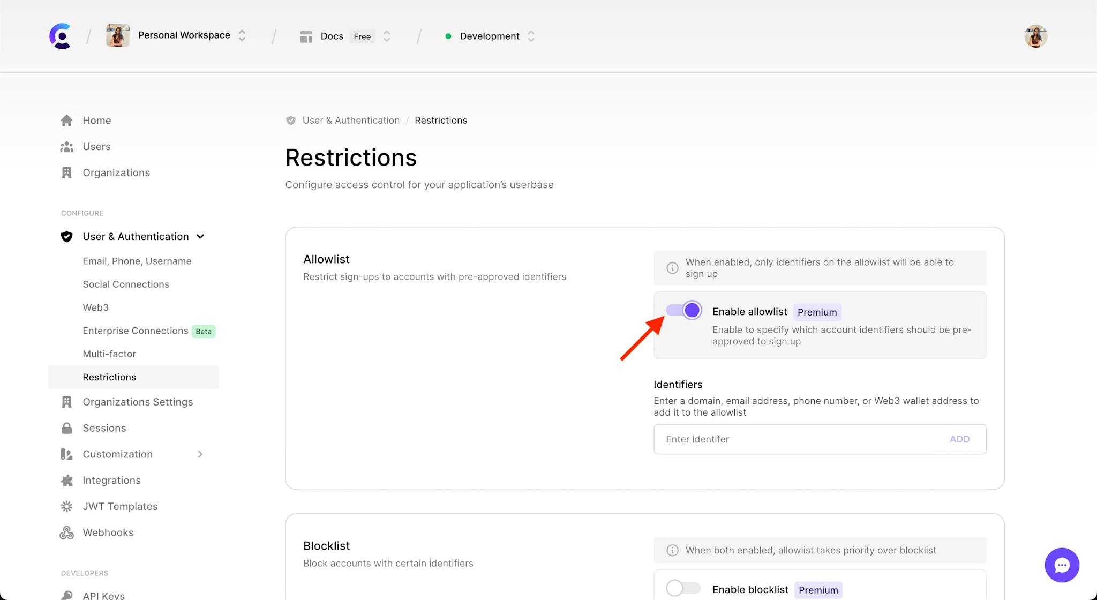Click the Organizations icon in sidebar
1097x600 pixels.
(x=67, y=172)
